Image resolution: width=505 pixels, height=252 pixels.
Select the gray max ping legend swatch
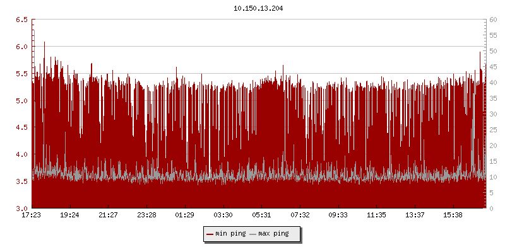click(x=253, y=234)
